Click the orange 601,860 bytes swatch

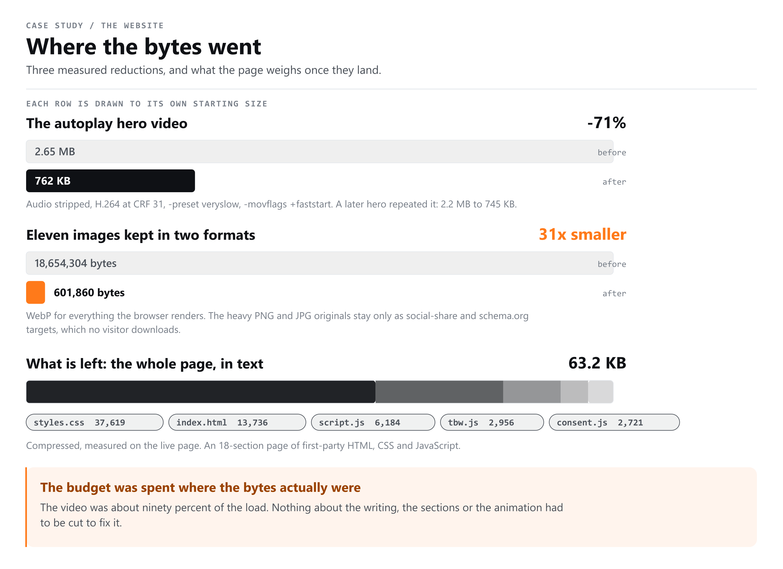(x=36, y=292)
